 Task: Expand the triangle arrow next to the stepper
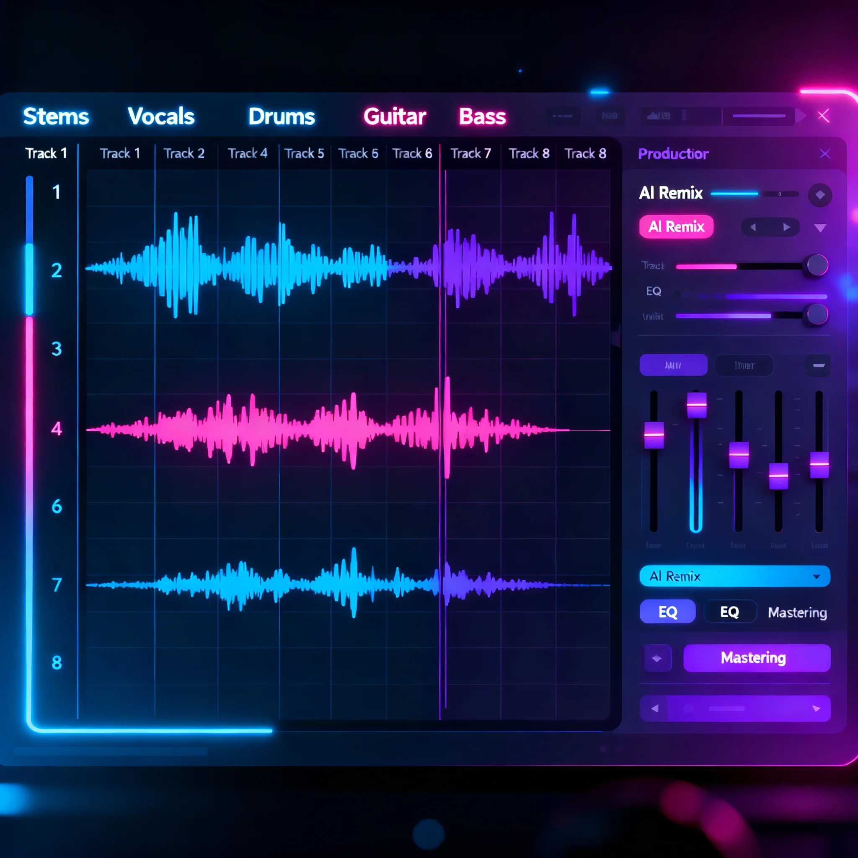point(820,228)
